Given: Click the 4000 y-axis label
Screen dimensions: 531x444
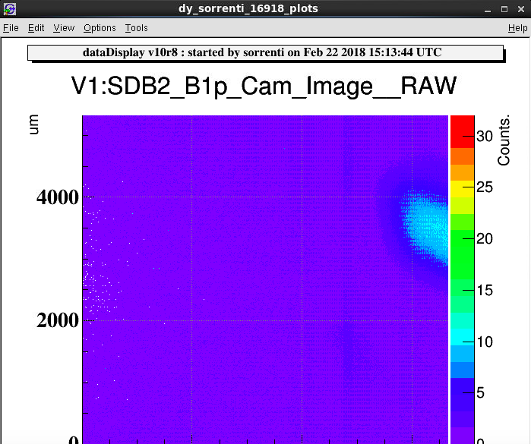Looking at the screenshot, I should point(58,197).
